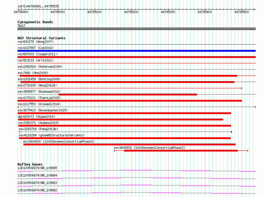The height and width of the screenshot is (197, 264).
Task: Click ruler position label 44794900
Action: point(21,12)
